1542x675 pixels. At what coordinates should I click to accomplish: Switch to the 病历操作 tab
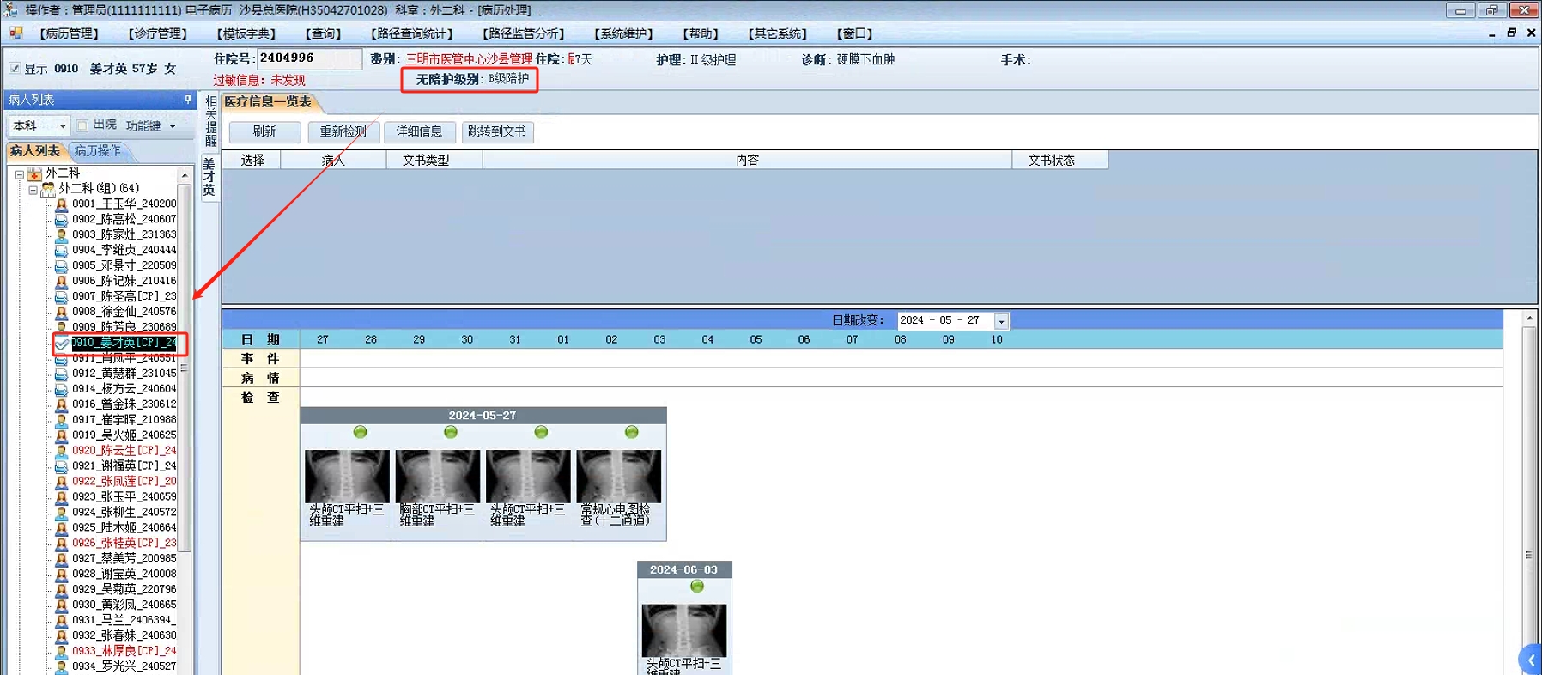pos(98,151)
